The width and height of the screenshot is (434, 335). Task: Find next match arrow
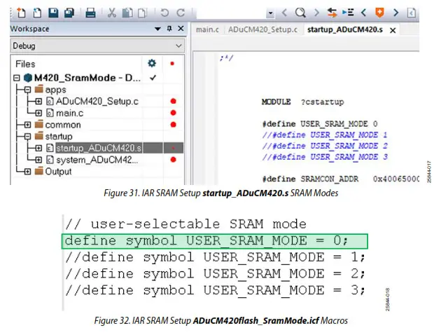pos(316,13)
